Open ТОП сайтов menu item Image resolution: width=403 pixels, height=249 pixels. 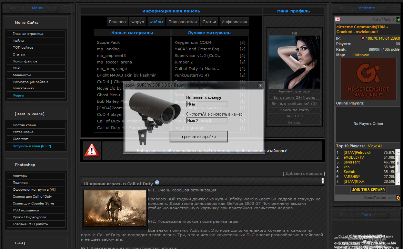click(x=36, y=48)
